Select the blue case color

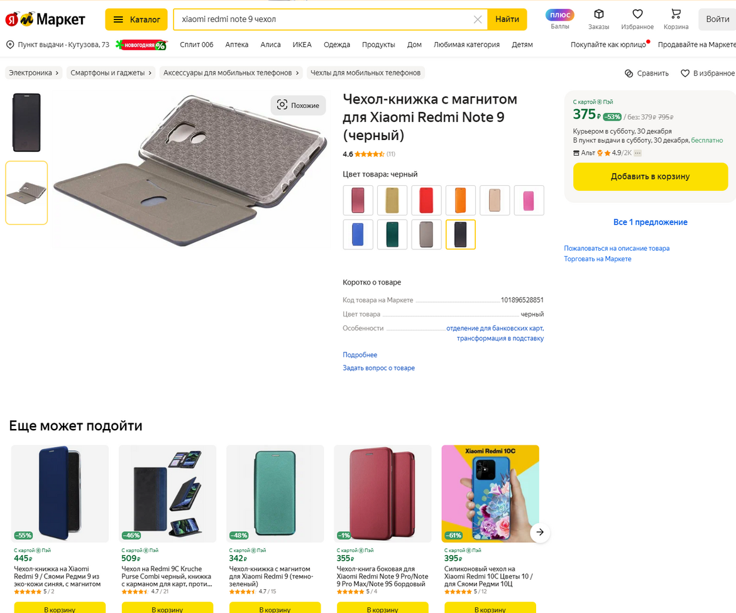358,234
